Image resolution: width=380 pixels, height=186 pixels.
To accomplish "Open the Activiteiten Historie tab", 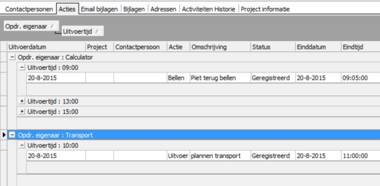I will (209, 9).
